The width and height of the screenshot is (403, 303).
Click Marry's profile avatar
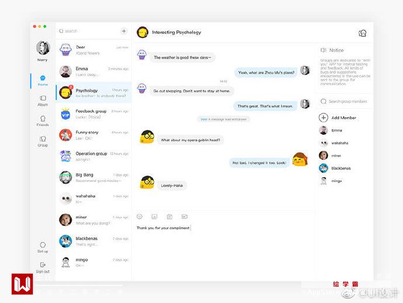pos(43,47)
